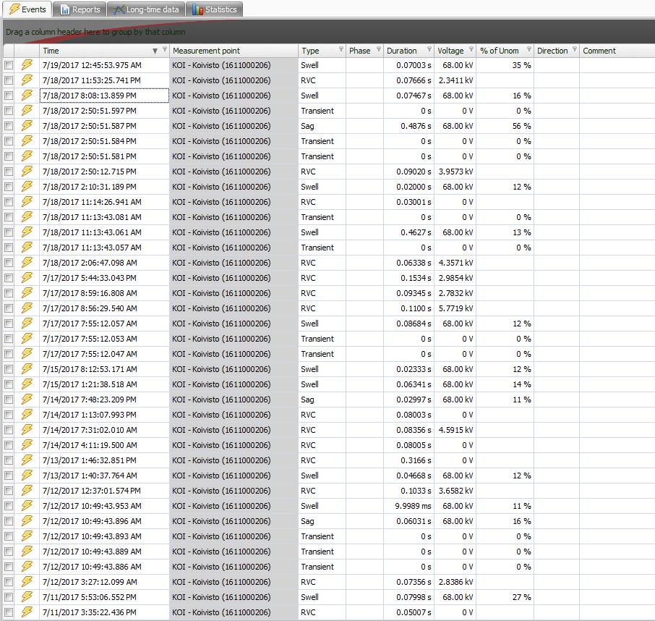Click time cell 7/17/2017 7:55:12.047 AM
655x621 pixels.
coord(104,354)
